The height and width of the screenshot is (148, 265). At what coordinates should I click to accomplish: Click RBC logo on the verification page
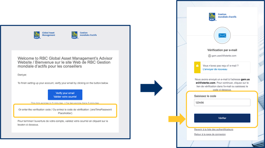(x=222, y=17)
